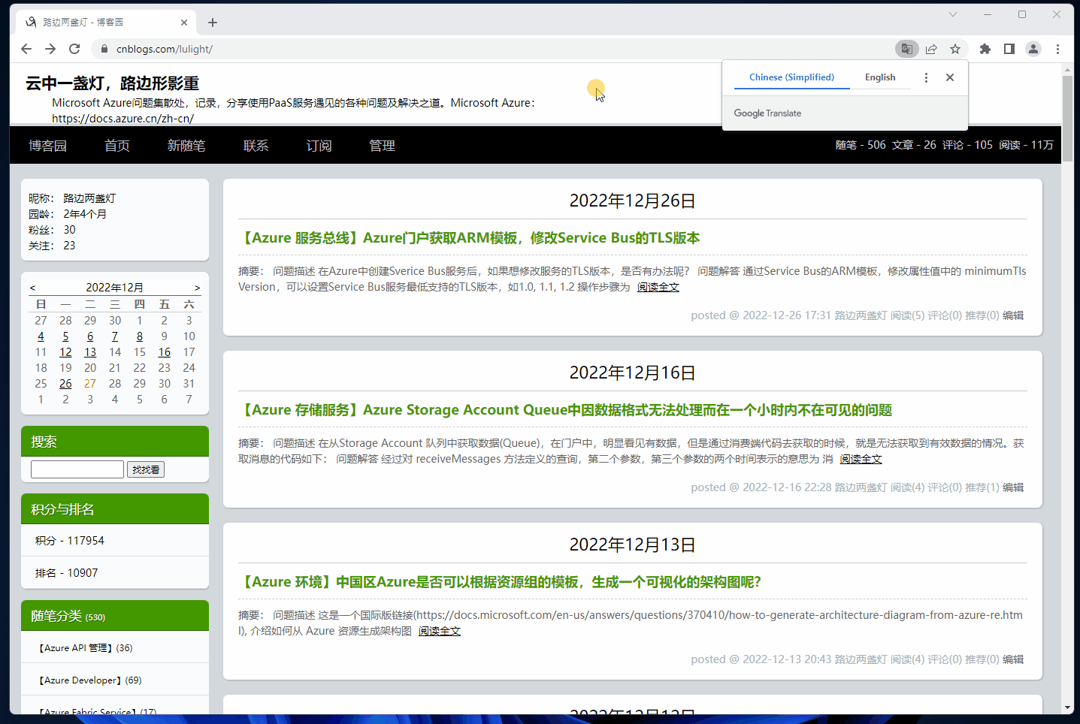Open Chrome's main three-dot menu
The width and height of the screenshot is (1080, 724).
click(1057, 49)
